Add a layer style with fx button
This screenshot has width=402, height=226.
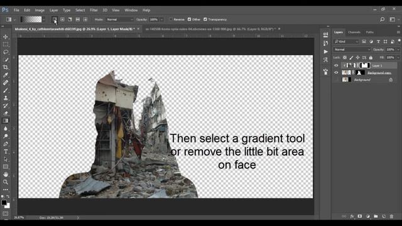pos(352,217)
